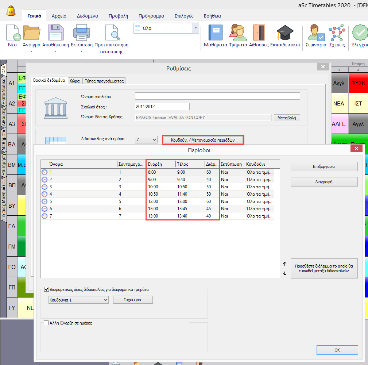Screen dimensions: 368x365
Task: Toggle the Διαφορετικές ώρες διδασκαλίας checkbox
Action: (46, 289)
